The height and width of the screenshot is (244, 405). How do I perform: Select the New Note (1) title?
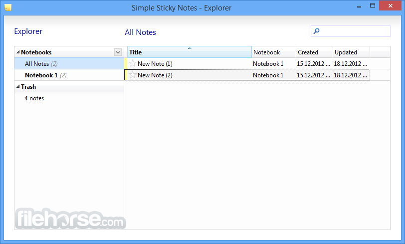155,63
